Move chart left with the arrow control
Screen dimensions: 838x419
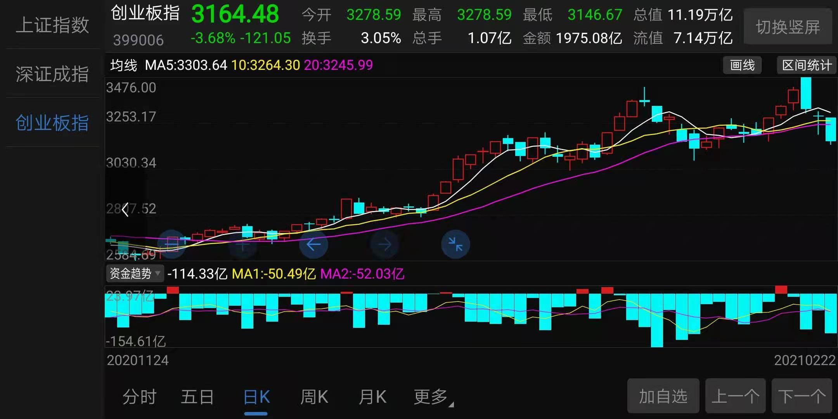tap(313, 244)
